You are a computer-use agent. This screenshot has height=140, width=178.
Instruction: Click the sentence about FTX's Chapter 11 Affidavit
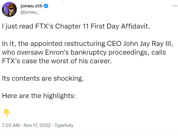76,26
